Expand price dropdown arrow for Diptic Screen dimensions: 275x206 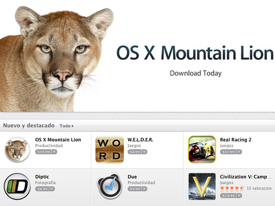(52, 189)
